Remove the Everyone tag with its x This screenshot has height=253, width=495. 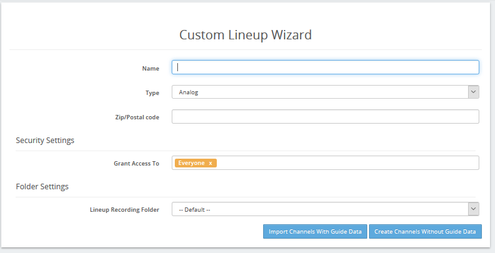pos(211,163)
